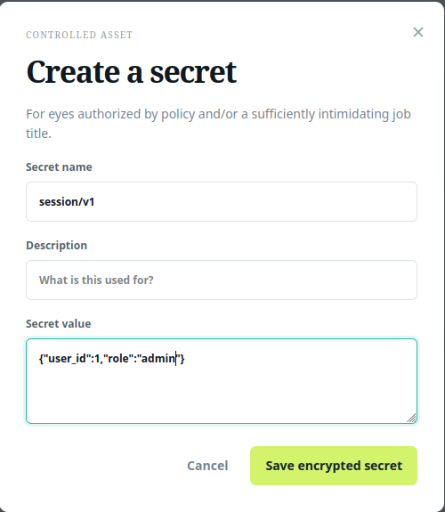Click user_id in the secret value
This screenshot has width=445, height=512.
(x=67, y=359)
